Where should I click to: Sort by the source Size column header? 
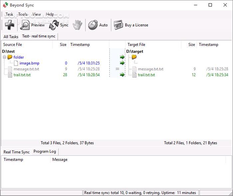pos(60,45)
